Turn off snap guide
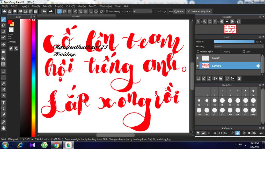Viewport: 265px width, 171px height. tap(59, 11)
